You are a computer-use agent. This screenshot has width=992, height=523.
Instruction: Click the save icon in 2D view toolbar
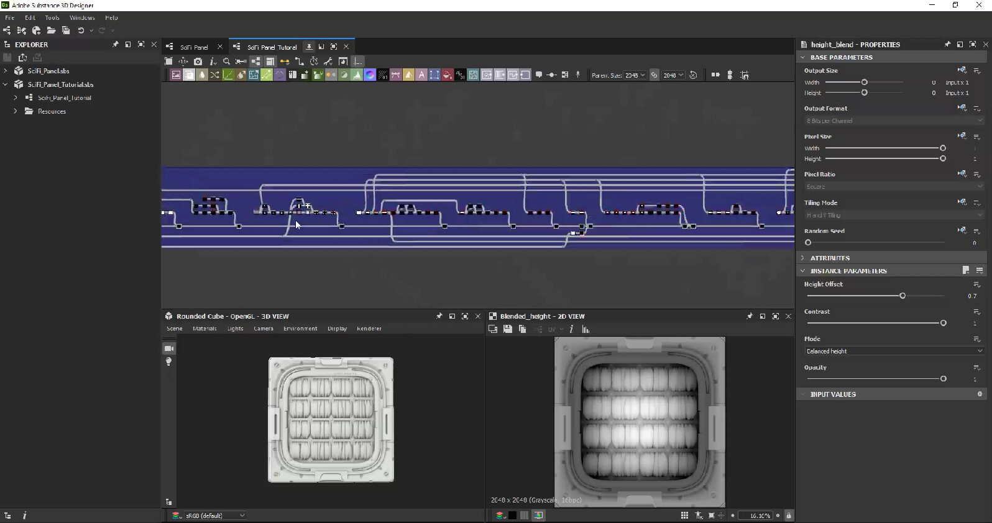pos(508,329)
